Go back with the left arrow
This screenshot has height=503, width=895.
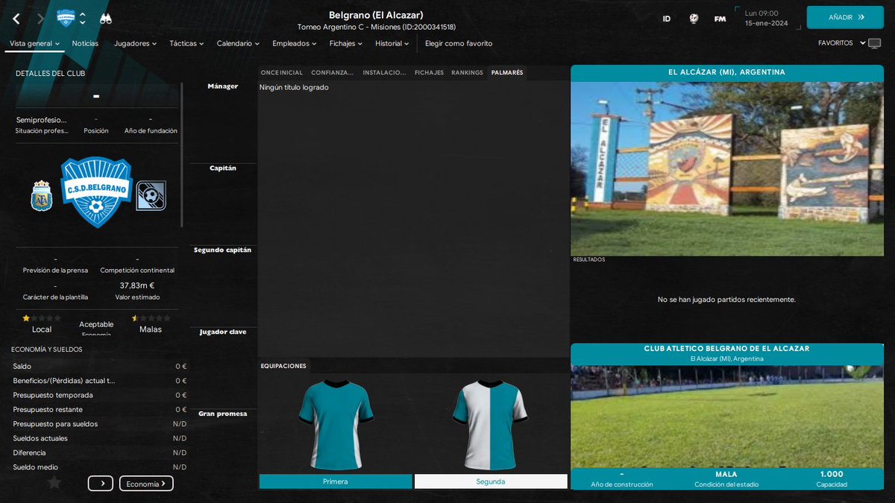pos(16,18)
